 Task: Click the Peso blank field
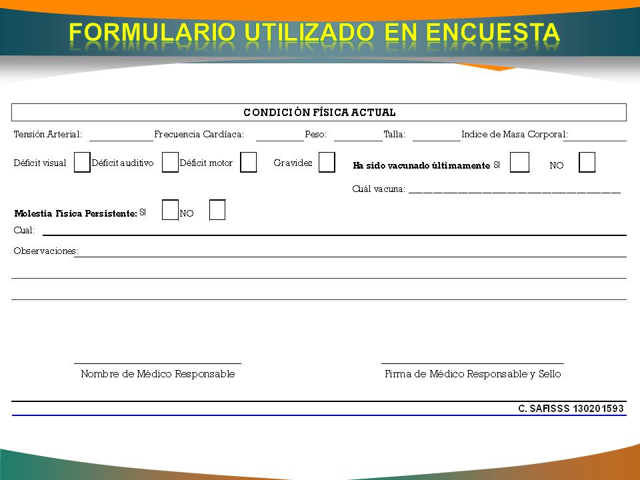(x=359, y=136)
